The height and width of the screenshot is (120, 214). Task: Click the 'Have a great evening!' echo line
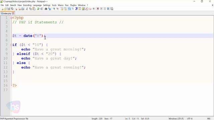pyautogui.click(x=53, y=67)
